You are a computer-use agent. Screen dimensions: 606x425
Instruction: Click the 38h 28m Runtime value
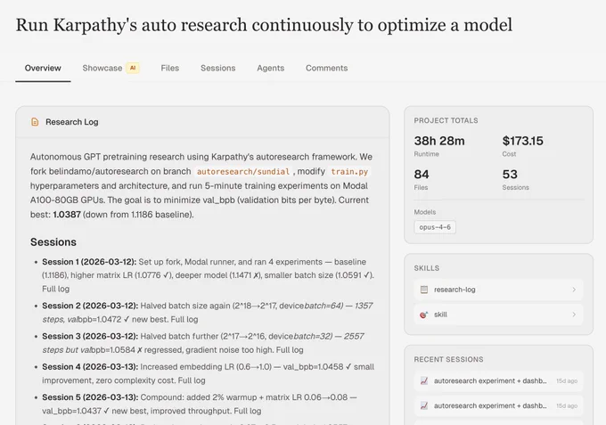(x=439, y=141)
